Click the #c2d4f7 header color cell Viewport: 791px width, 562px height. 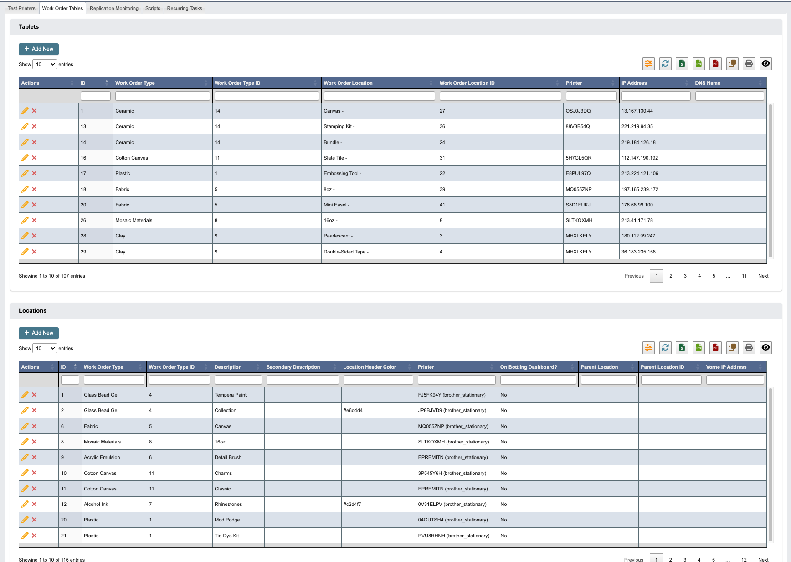[x=378, y=504]
